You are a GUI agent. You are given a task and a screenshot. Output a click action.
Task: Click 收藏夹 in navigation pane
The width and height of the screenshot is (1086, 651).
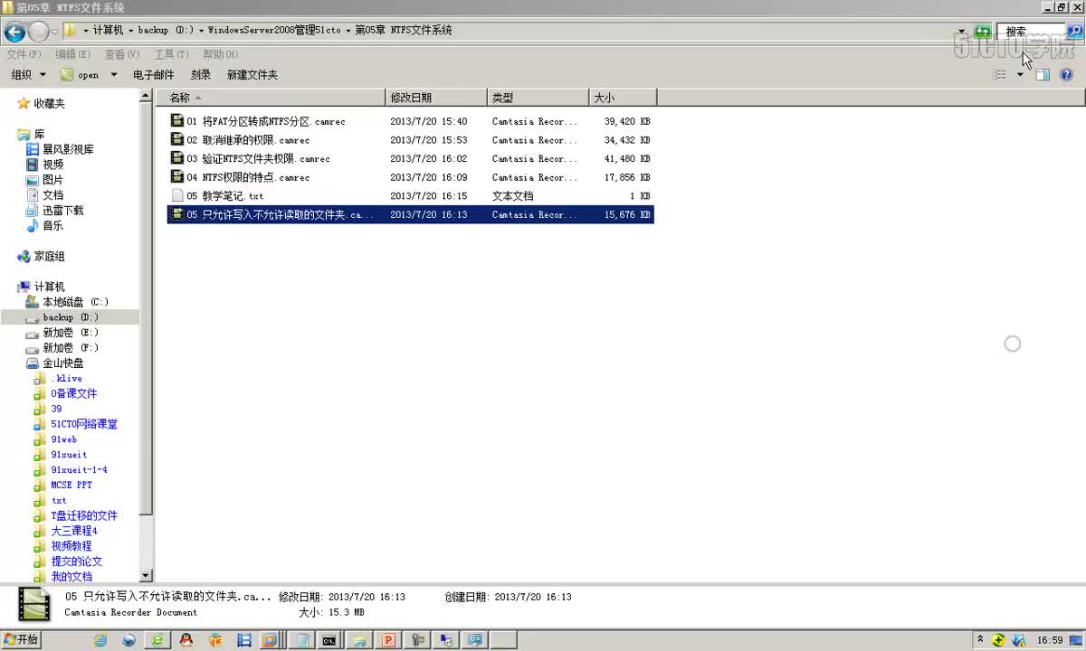pos(49,104)
